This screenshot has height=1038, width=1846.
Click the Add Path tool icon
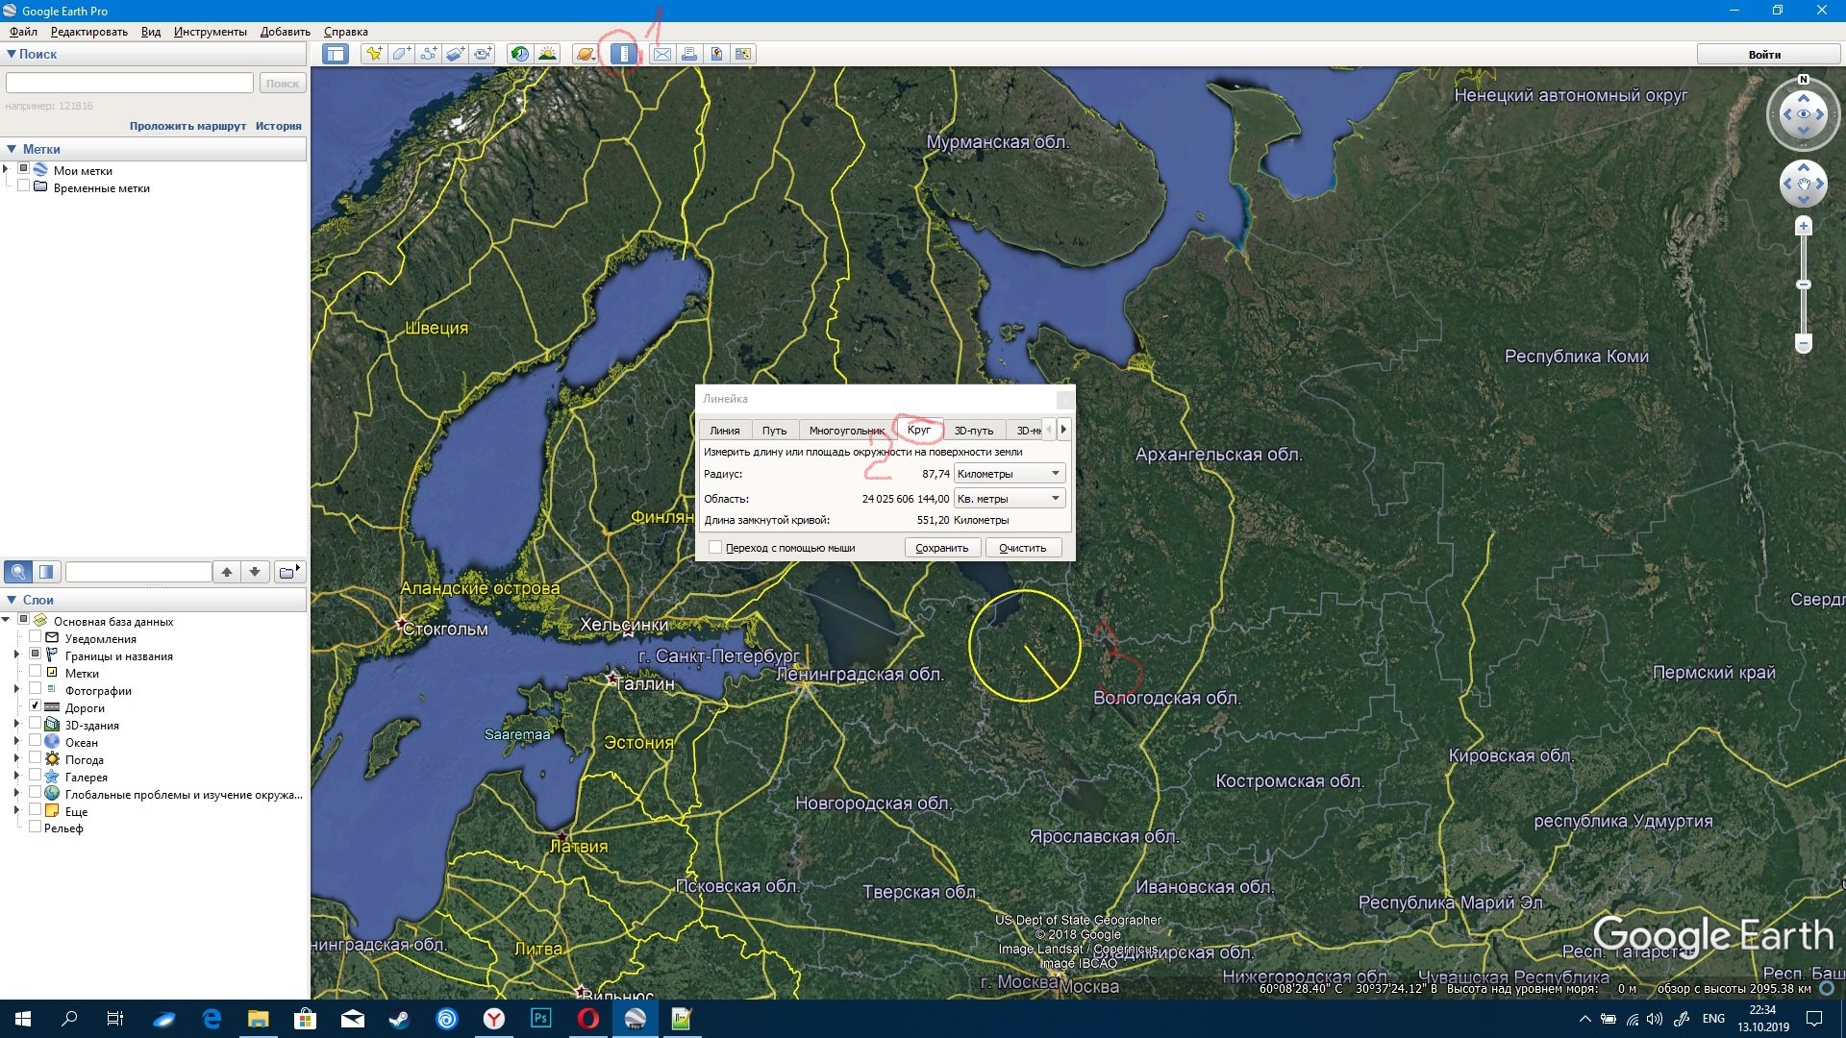click(429, 54)
